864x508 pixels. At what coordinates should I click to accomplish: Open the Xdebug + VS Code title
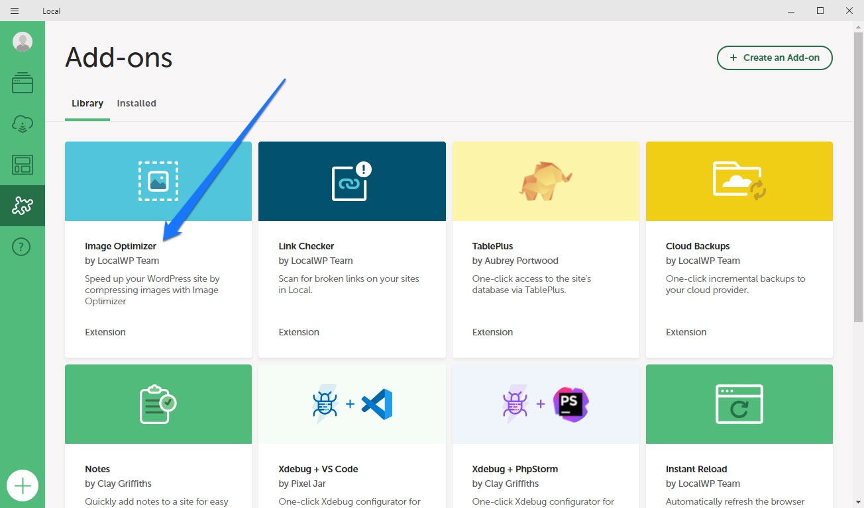tap(318, 469)
